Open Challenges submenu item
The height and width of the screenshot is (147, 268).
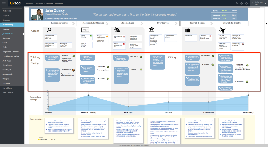click(7, 70)
